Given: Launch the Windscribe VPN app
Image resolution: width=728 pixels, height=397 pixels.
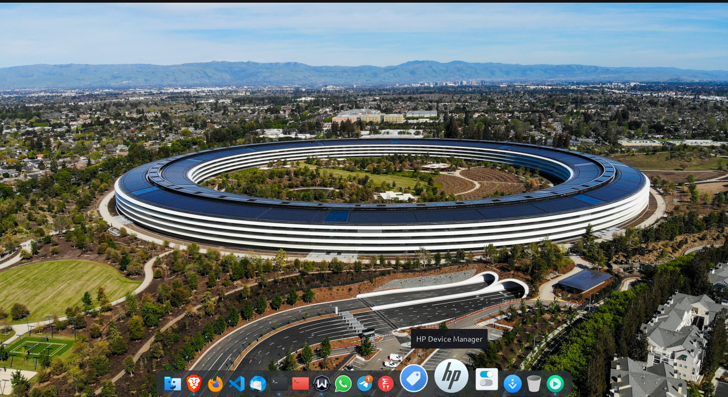Looking at the screenshot, I should 322,384.
